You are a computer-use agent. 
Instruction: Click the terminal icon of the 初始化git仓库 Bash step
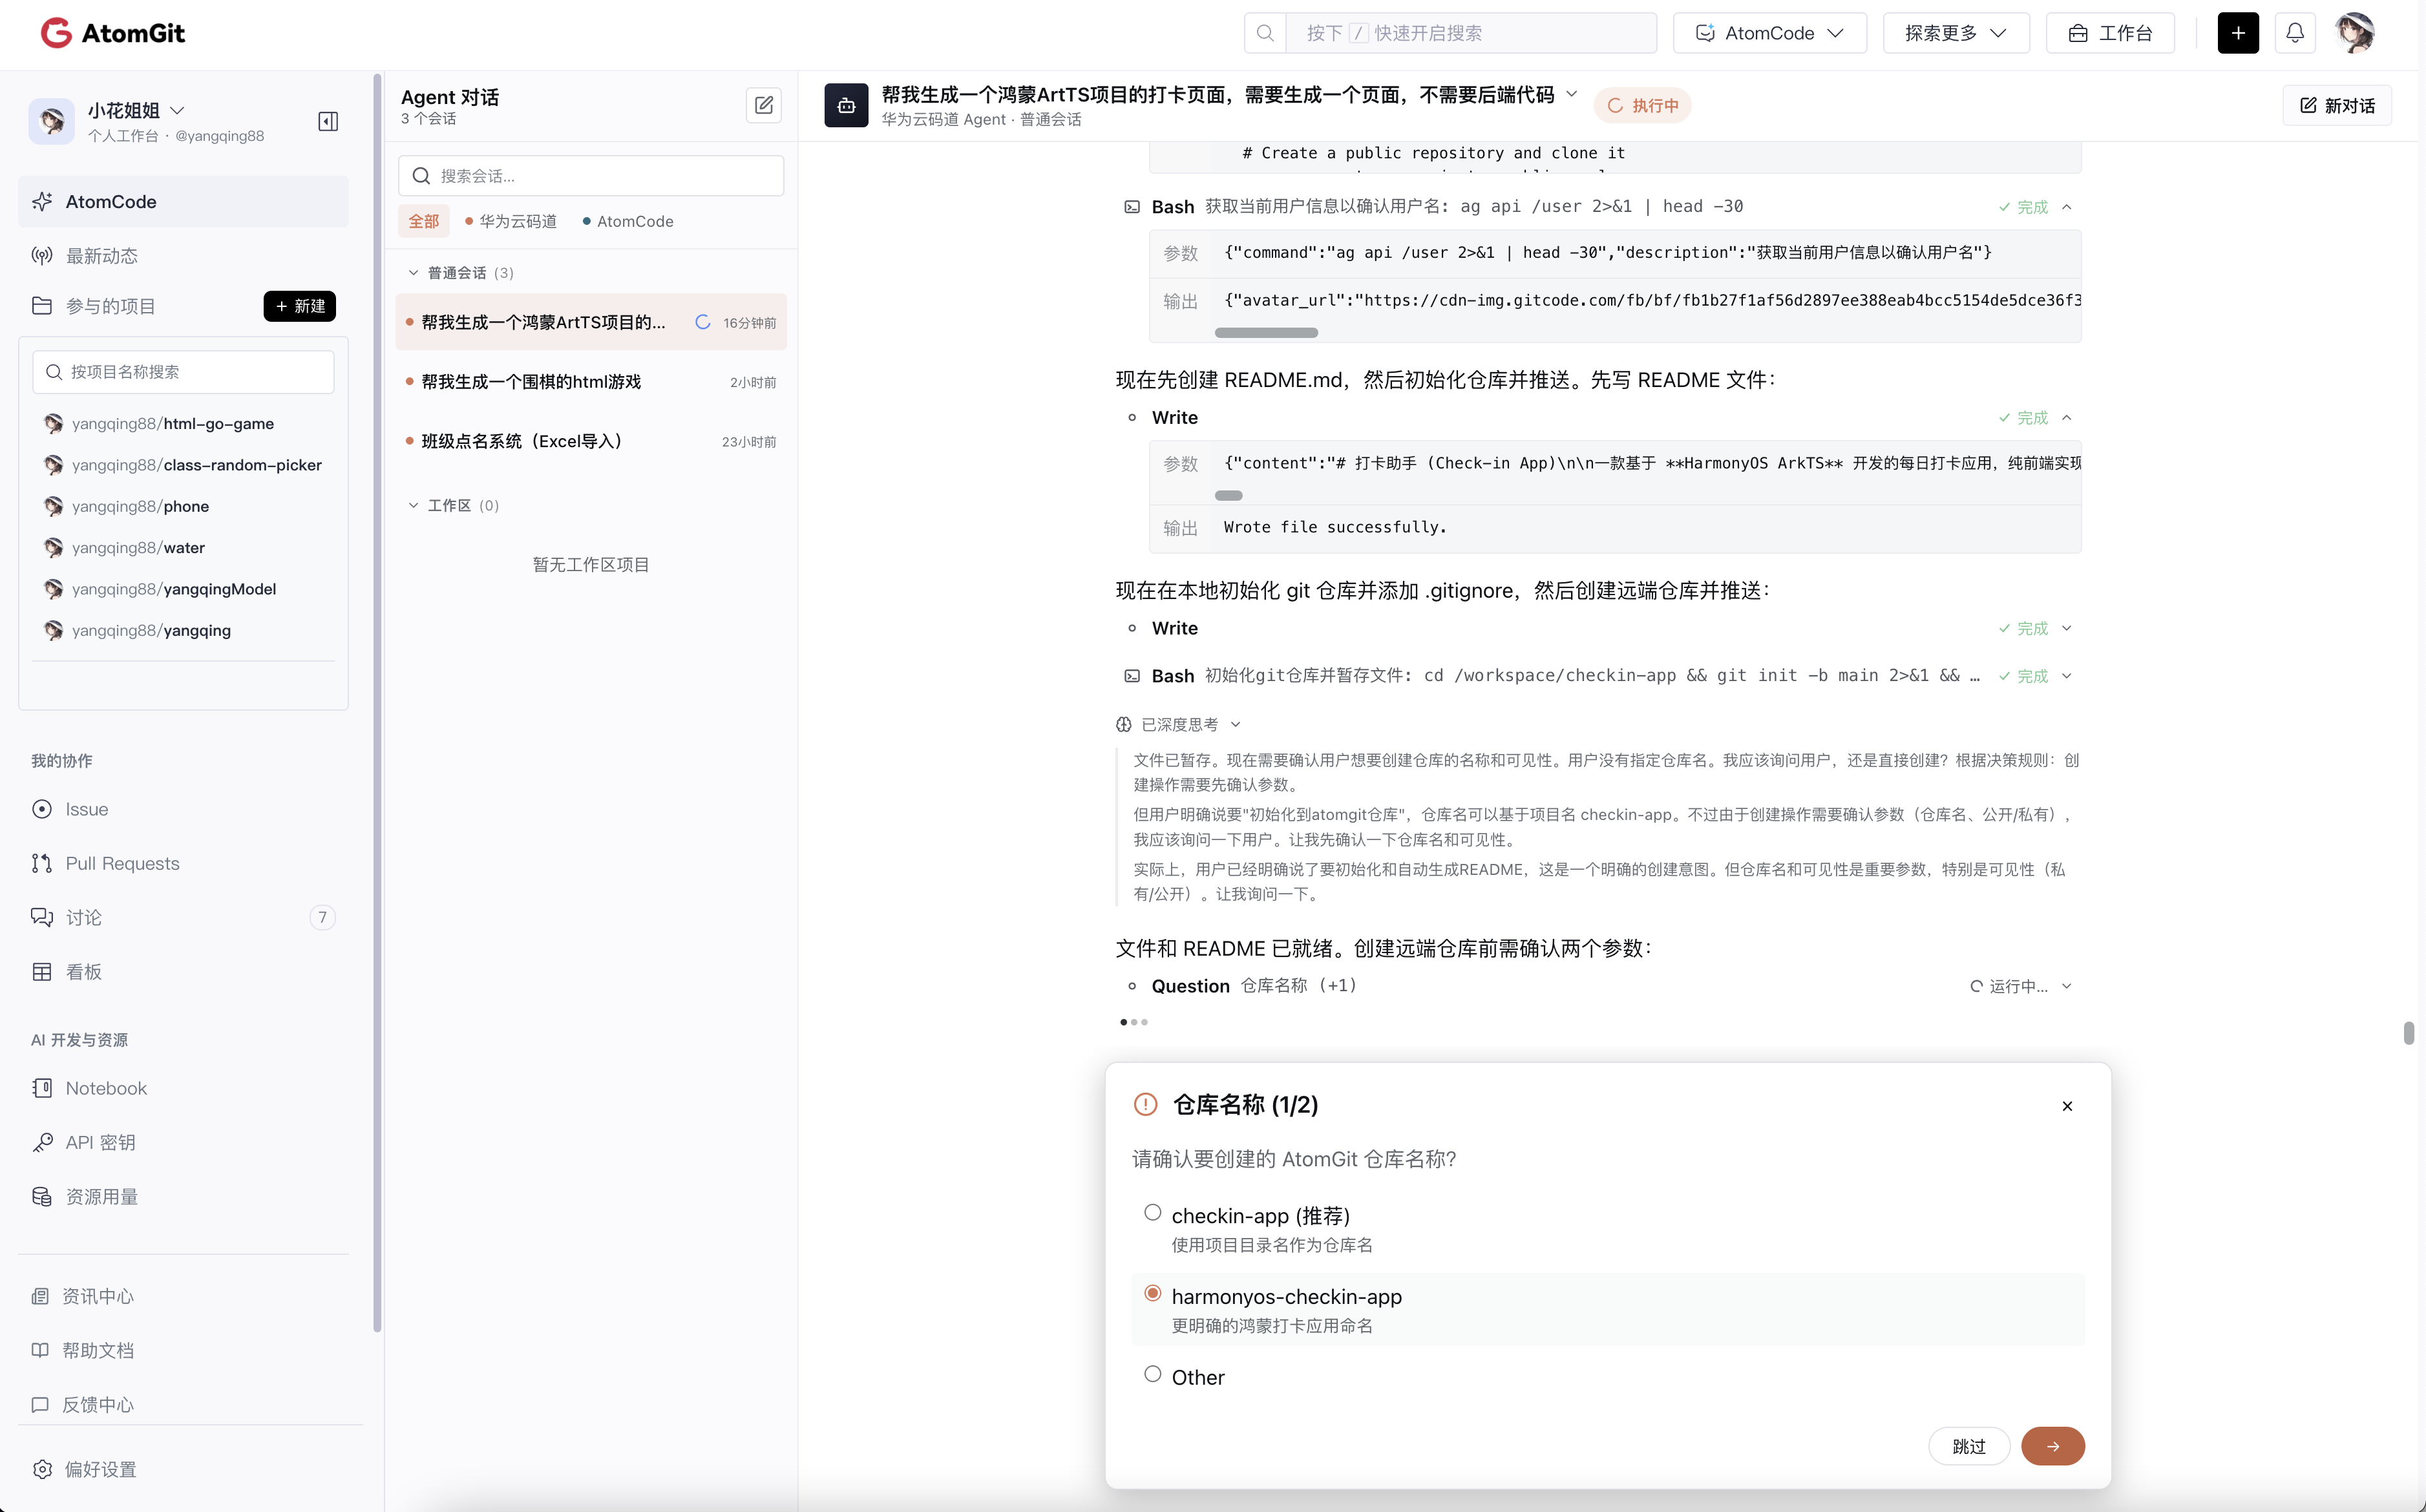pos(1132,676)
